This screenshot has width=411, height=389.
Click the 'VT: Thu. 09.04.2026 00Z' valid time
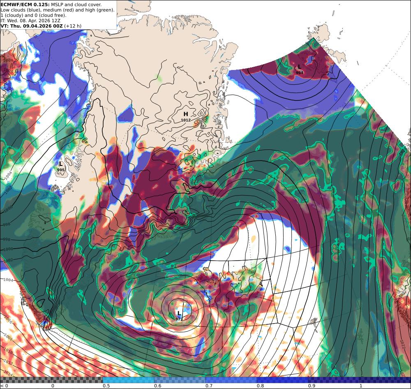pyautogui.click(x=32, y=26)
